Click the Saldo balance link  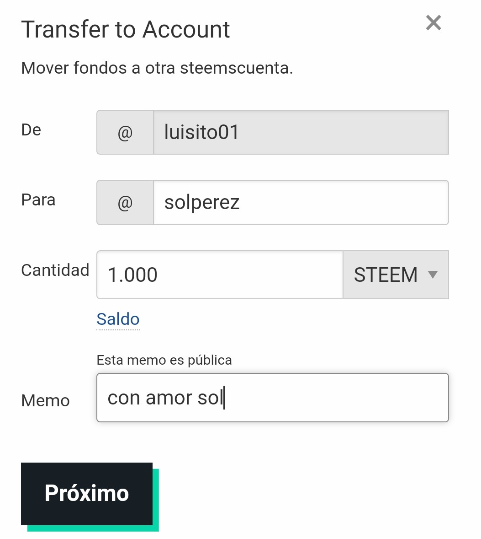(x=118, y=319)
